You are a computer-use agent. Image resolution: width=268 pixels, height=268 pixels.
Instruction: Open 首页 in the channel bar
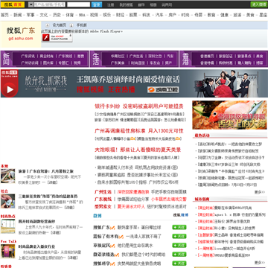point(4,15)
